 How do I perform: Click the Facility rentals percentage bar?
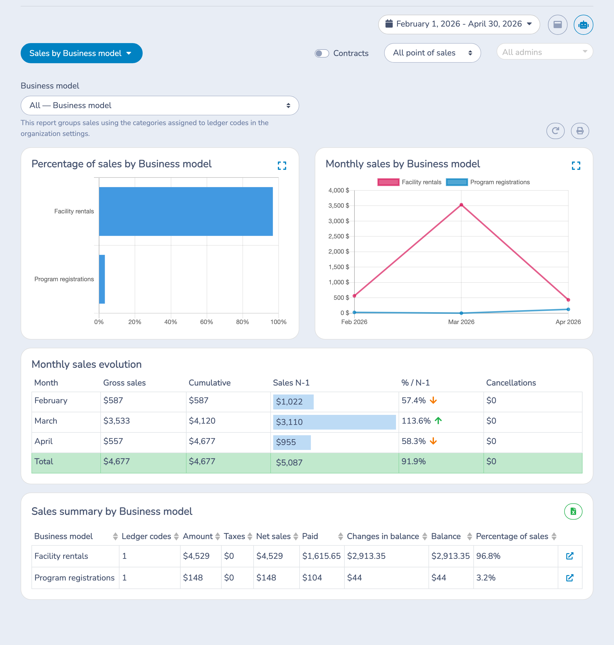pyautogui.click(x=185, y=211)
